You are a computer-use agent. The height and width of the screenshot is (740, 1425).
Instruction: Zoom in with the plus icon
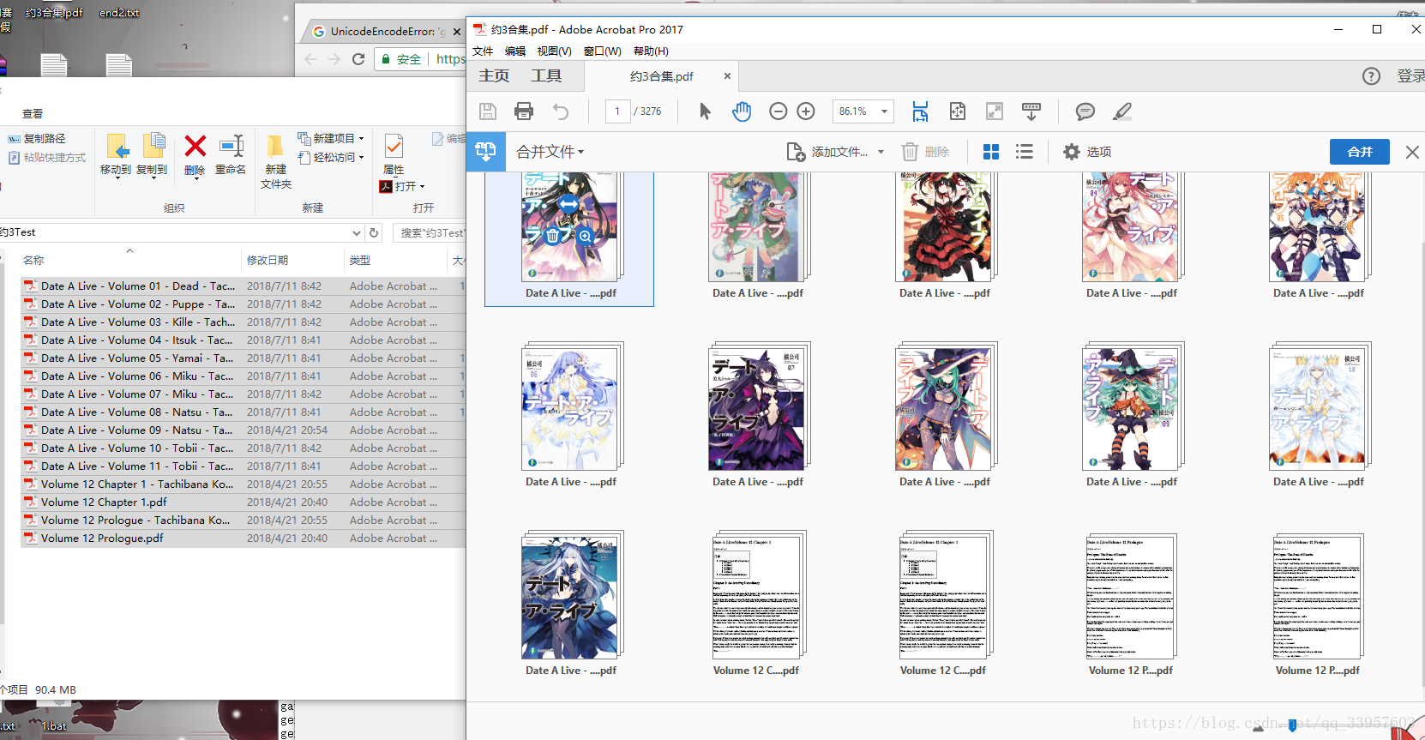tap(806, 111)
